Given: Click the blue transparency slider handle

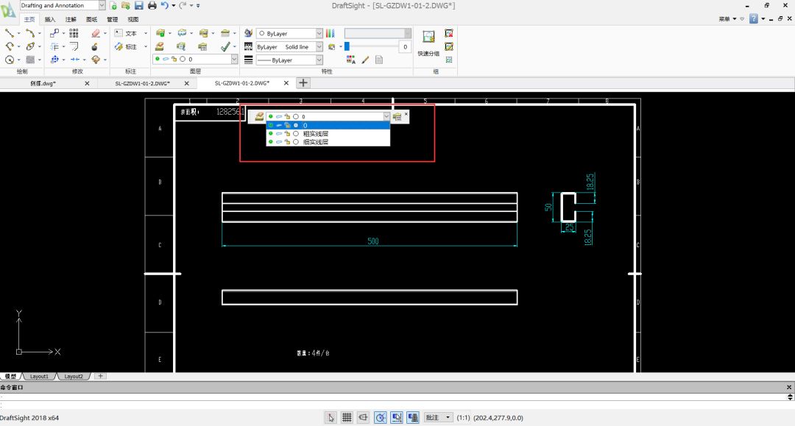Looking at the screenshot, I should coord(347,46).
